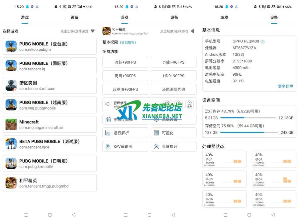Select PUBG MOBILE（越南服）from the list
This screenshot has height=221, width=299.
point(50,105)
